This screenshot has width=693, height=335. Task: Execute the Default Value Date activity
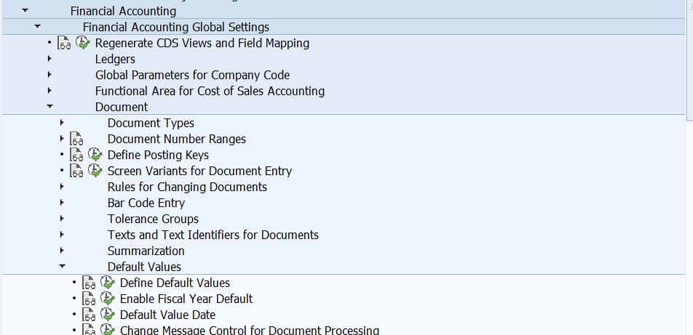(108, 314)
